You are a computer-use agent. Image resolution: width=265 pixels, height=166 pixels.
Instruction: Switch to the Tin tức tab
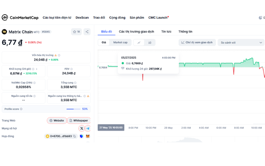166,32
